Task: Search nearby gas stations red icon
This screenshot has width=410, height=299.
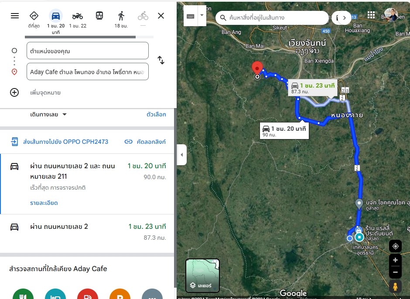Action: (88, 295)
